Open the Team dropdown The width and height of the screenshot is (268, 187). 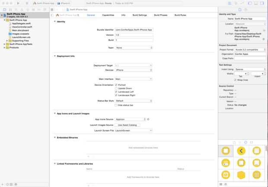pyautogui.click(x=134, y=48)
